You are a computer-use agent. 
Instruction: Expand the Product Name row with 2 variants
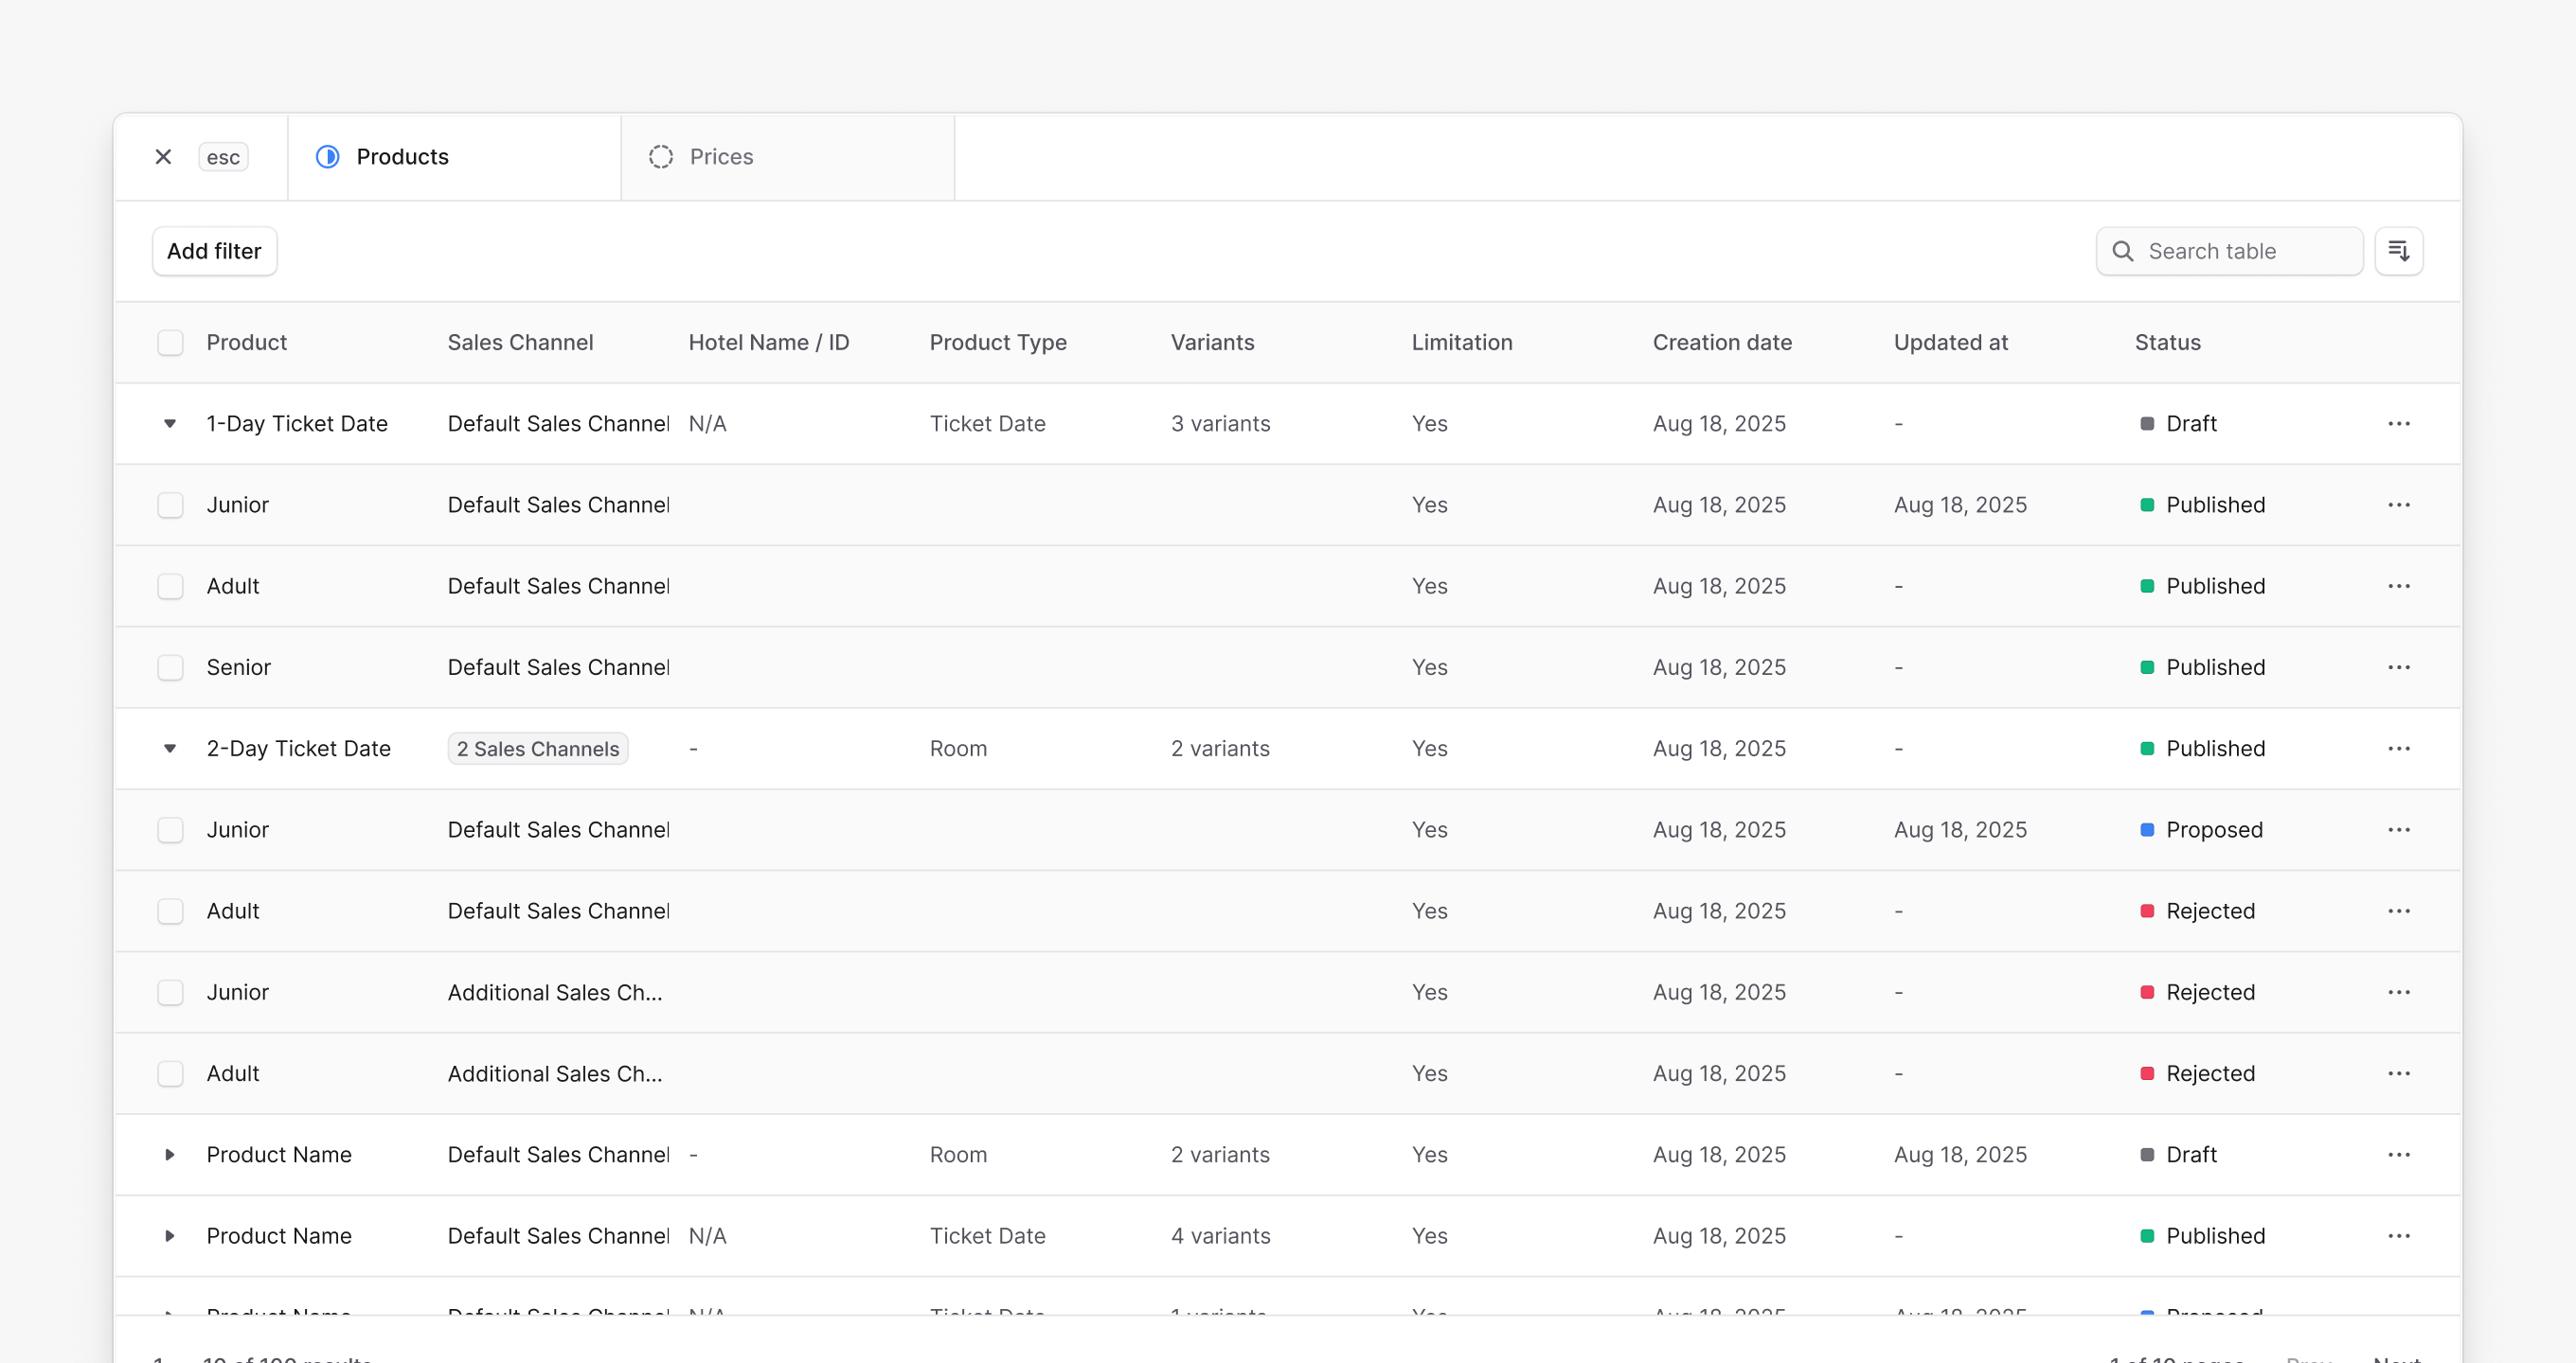(170, 1154)
